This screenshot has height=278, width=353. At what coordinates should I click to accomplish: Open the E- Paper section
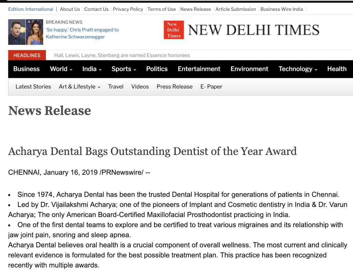click(211, 86)
